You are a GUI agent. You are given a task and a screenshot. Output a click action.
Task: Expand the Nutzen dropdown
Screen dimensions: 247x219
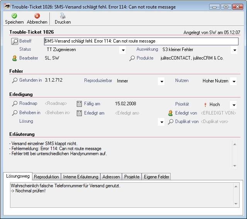tap(233, 82)
